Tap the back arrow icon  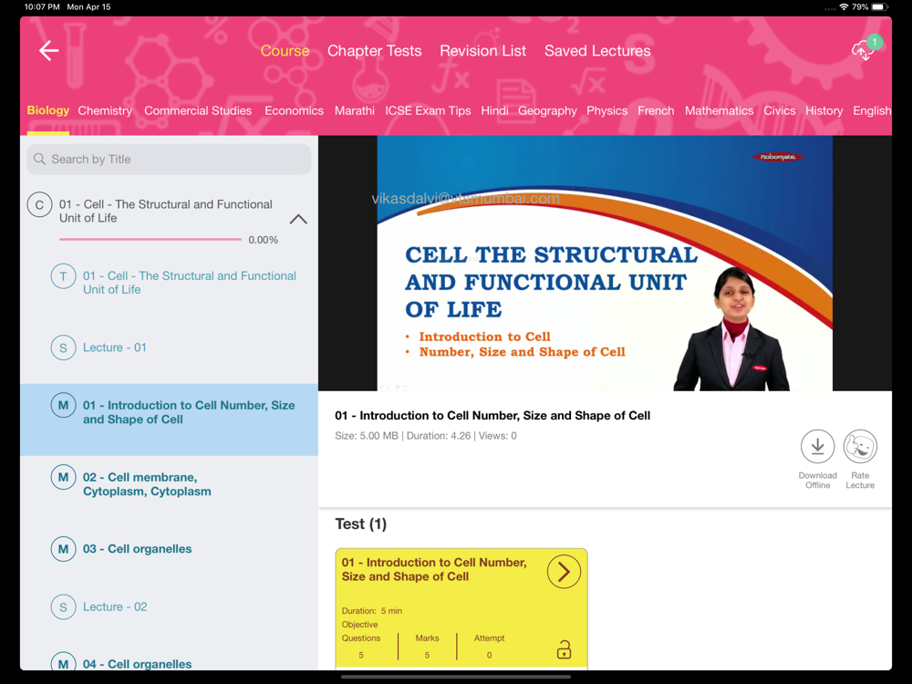[49, 51]
